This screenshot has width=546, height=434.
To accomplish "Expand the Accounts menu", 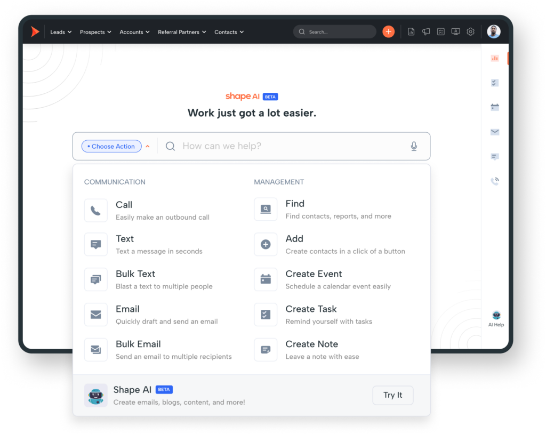I will (134, 32).
